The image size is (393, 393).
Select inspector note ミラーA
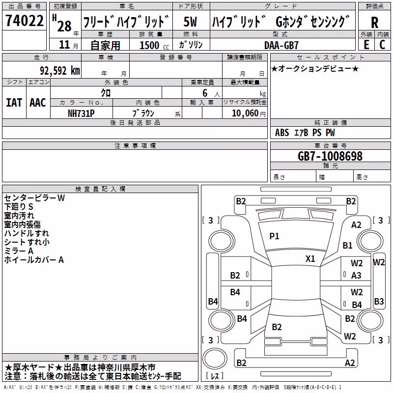[19, 251]
